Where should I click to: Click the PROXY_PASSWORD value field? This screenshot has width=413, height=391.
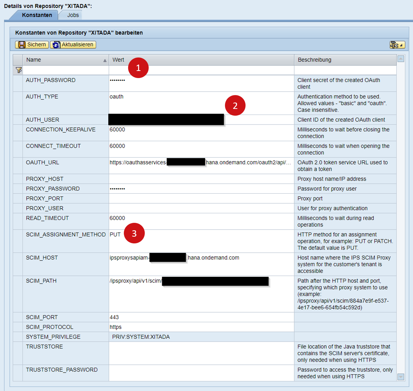[x=202, y=189]
